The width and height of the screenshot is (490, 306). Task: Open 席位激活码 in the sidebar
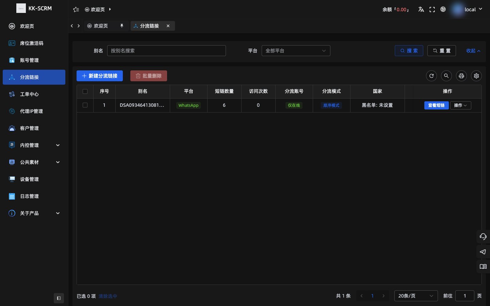pyautogui.click(x=34, y=43)
